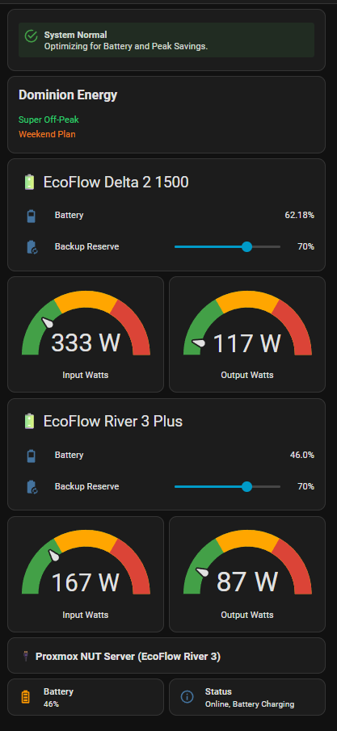Click the orange battery icon in the NUT Battery tile
Viewport: 337px width, 731px height.
tap(26, 697)
